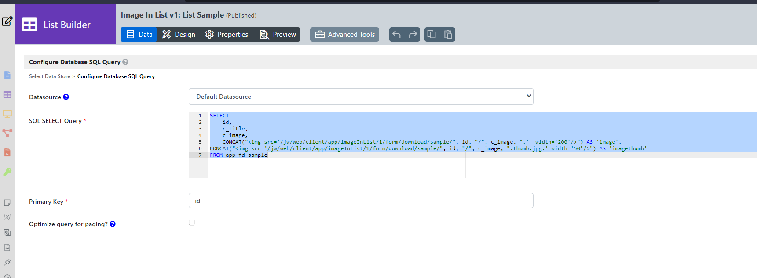Click the 'SQL SELECT Query' field label
The image size is (757, 278).
tap(55, 121)
